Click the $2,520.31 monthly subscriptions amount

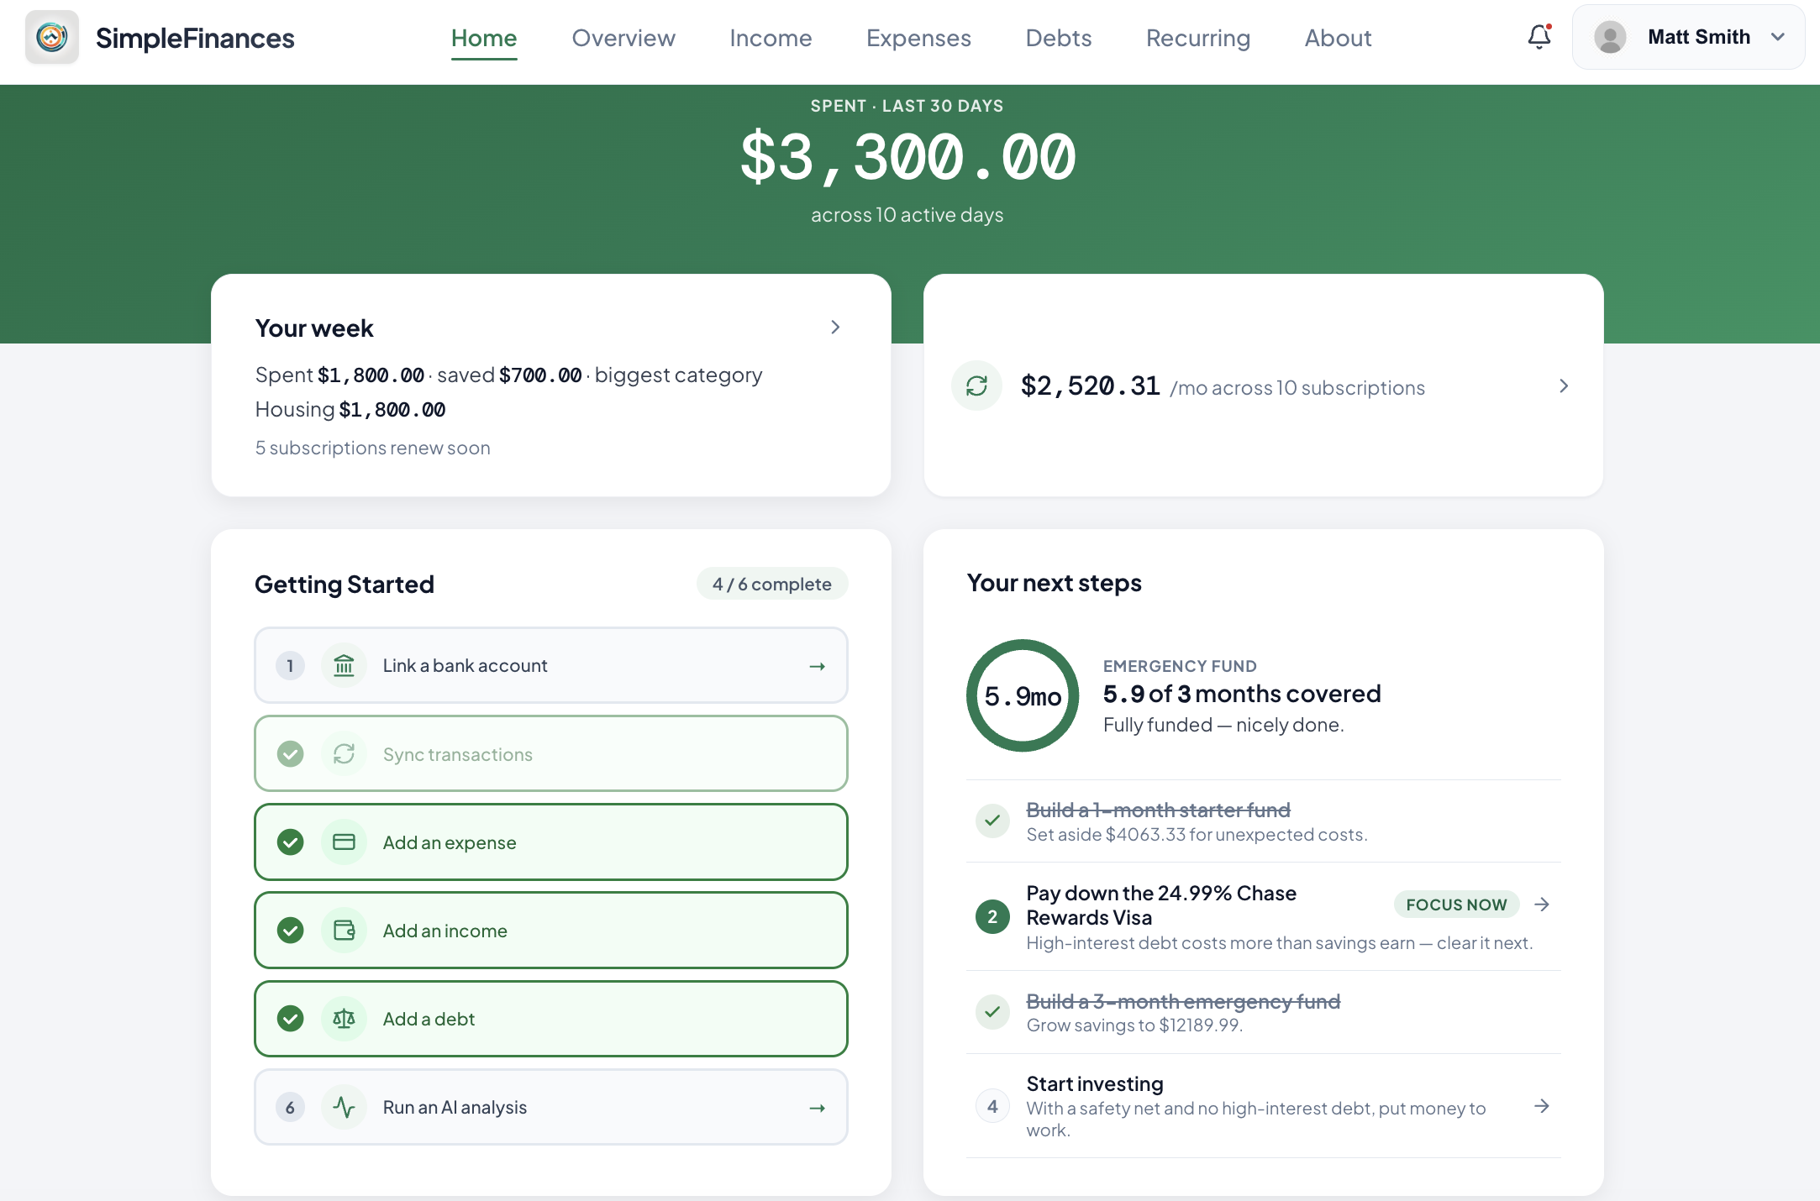pos(1090,386)
